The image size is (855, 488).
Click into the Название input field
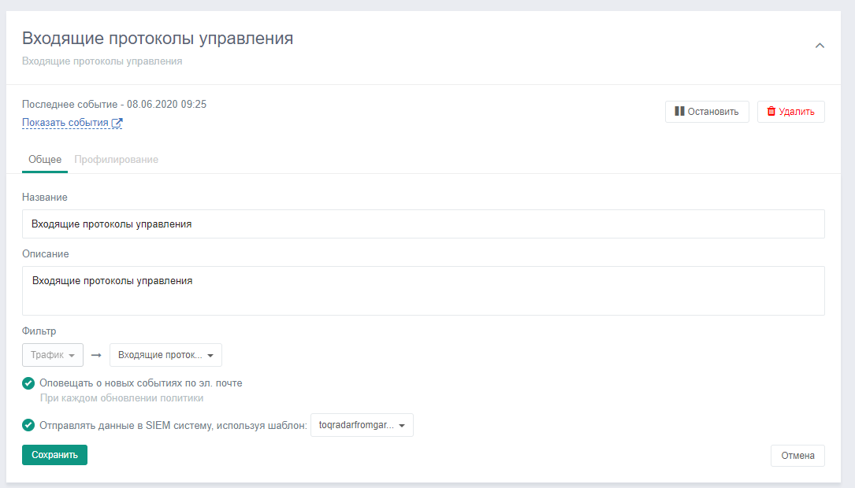click(423, 224)
